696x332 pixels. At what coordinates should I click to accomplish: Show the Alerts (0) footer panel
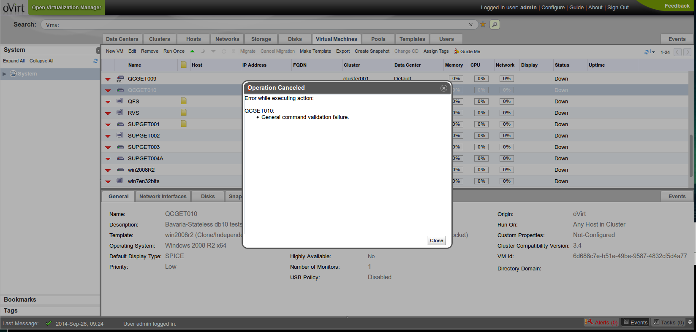click(x=601, y=322)
